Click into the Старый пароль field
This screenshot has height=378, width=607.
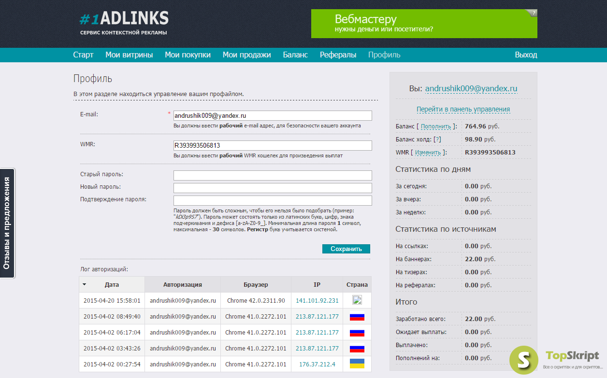click(273, 175)
